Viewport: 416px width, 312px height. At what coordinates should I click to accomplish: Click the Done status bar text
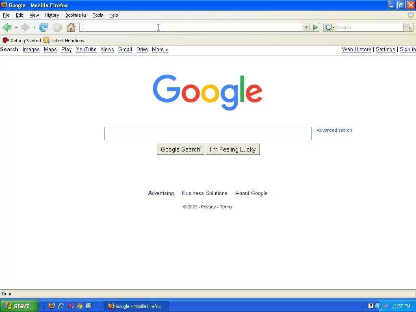pyautogui.click(x=7, y=294)
